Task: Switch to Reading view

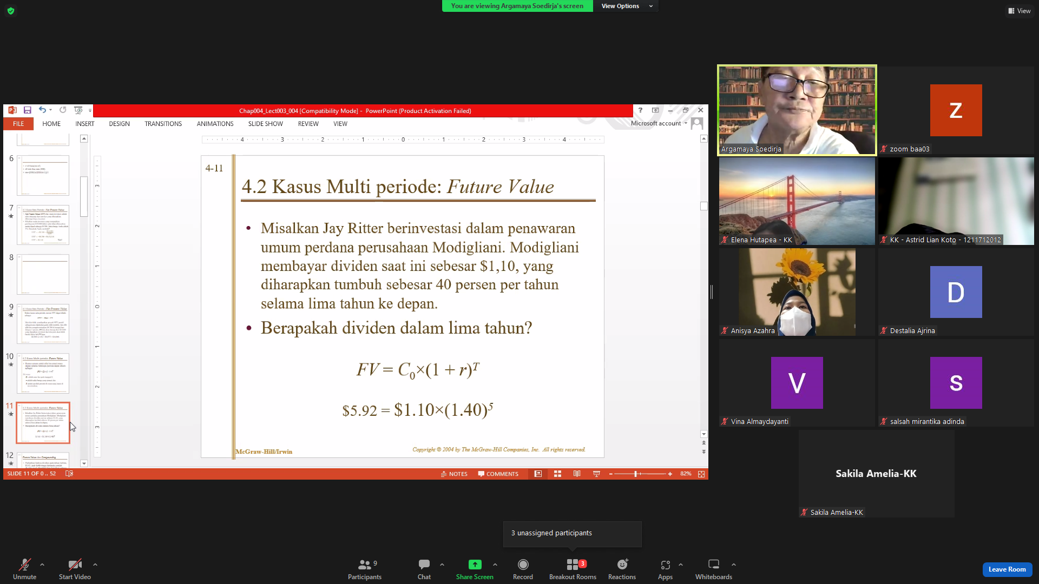Action: [577, 474]
